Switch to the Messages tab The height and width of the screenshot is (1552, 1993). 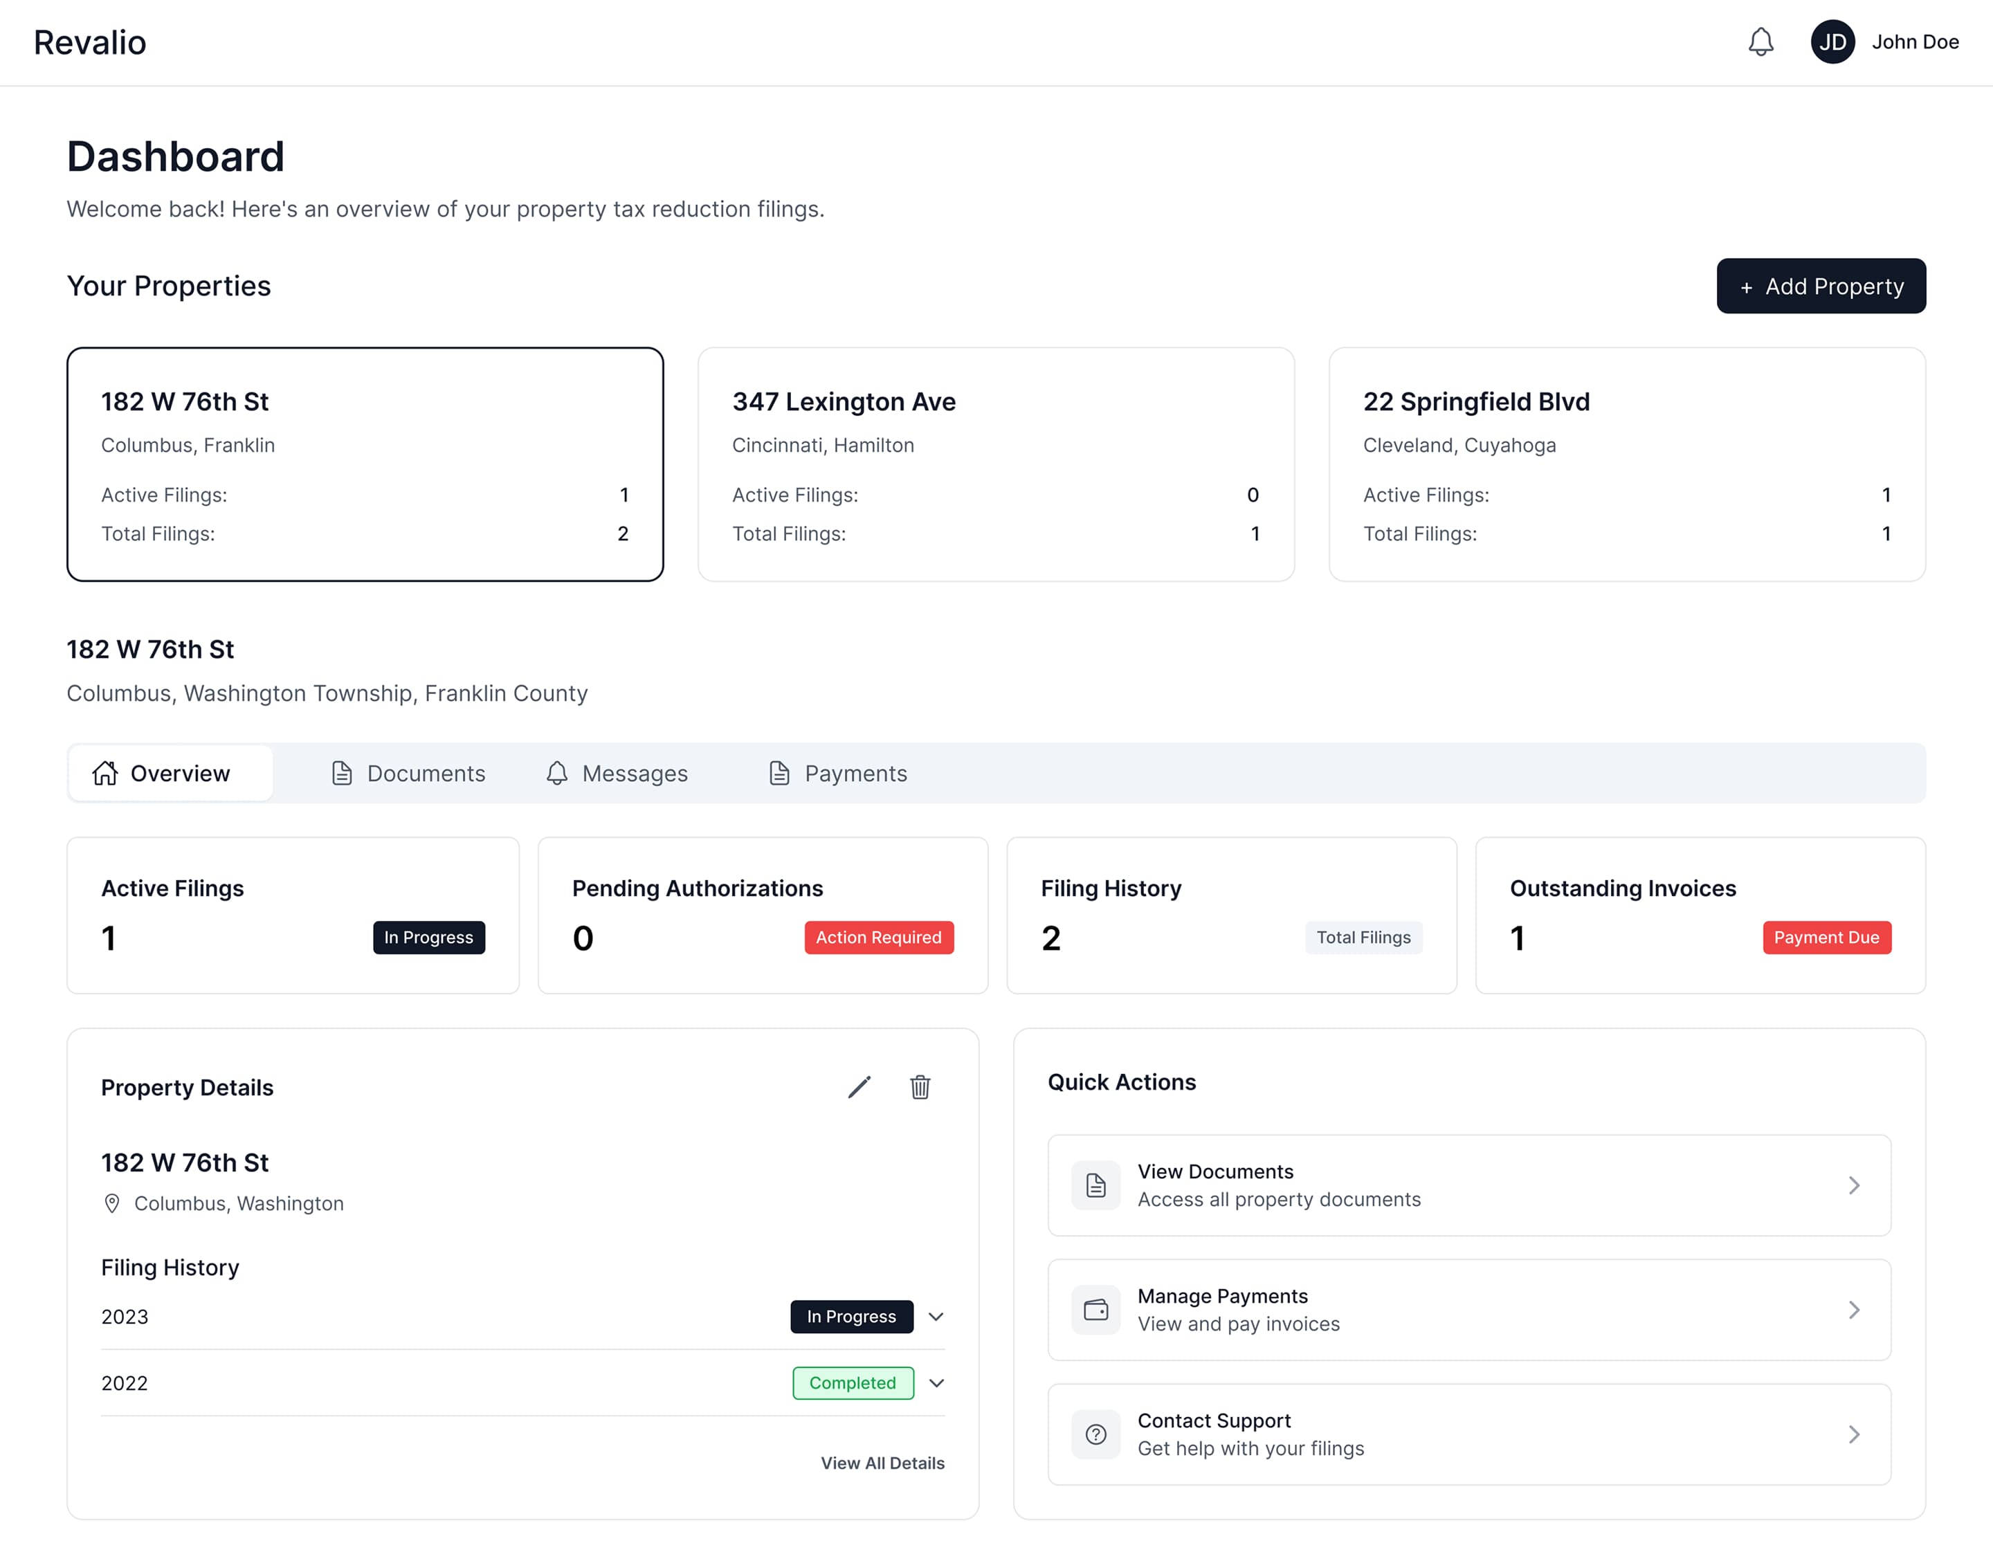(617, 774)
